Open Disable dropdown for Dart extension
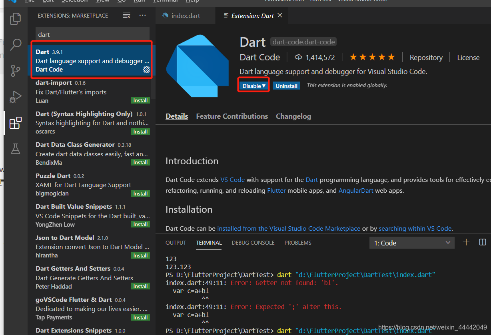 point(254,86)
